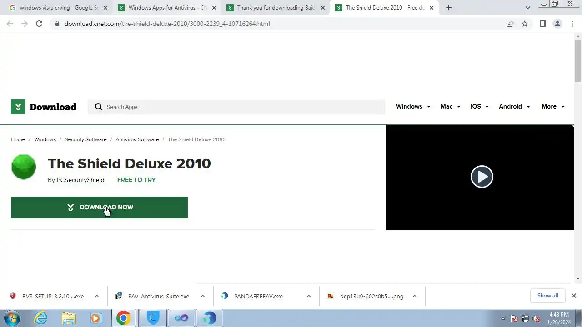Go to Home breadcrumb
Viewport: 582px width, 327px height.
click(x=18, y=139)
